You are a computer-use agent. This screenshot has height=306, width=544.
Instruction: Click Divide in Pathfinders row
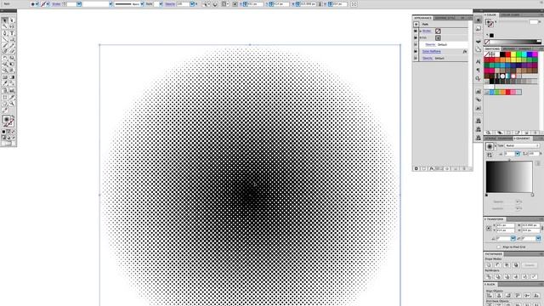(x=490, y=276)
